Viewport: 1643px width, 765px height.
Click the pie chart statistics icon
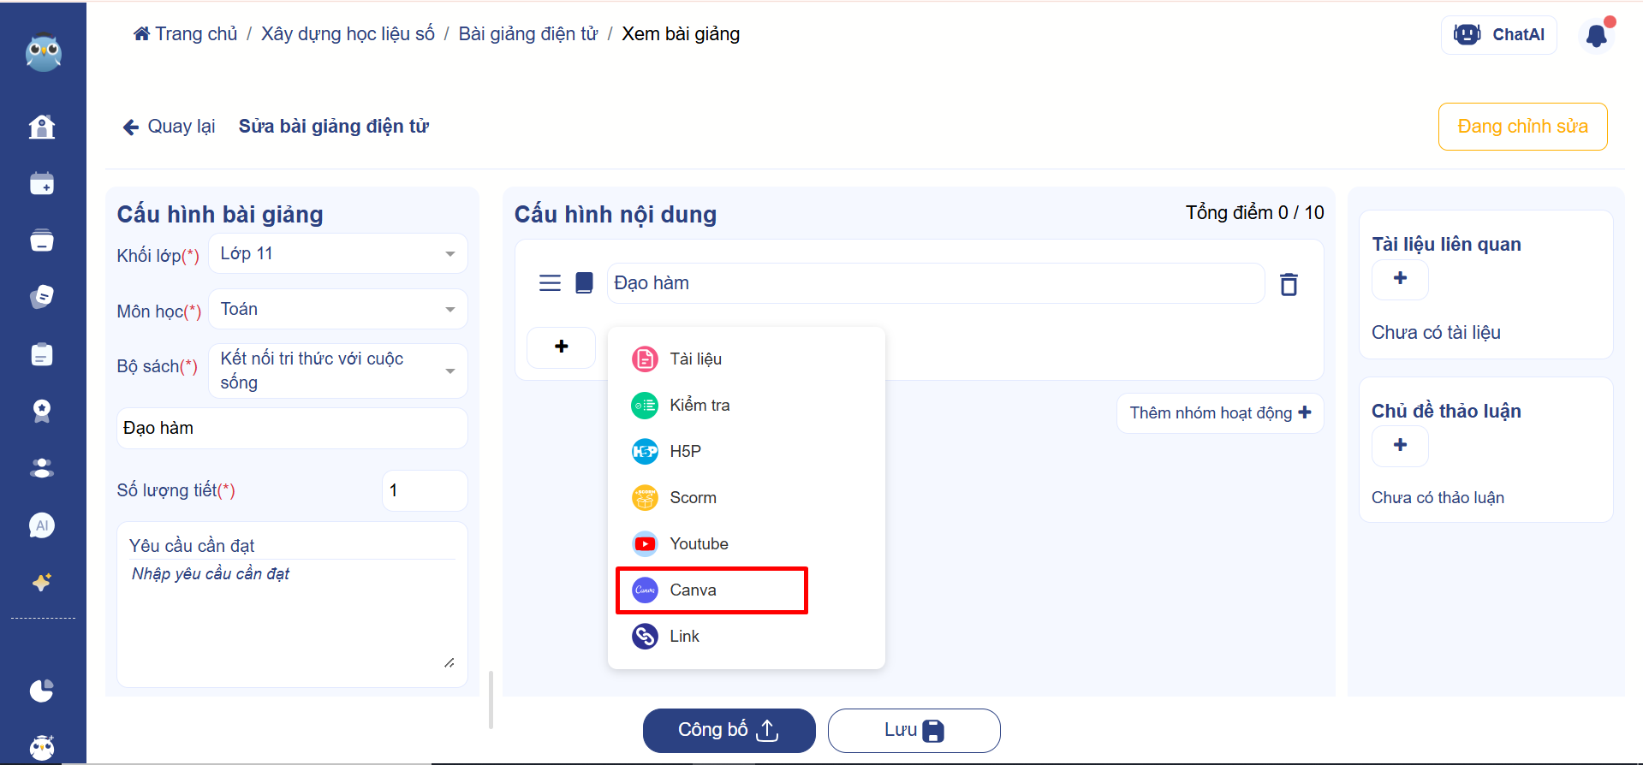41,691
